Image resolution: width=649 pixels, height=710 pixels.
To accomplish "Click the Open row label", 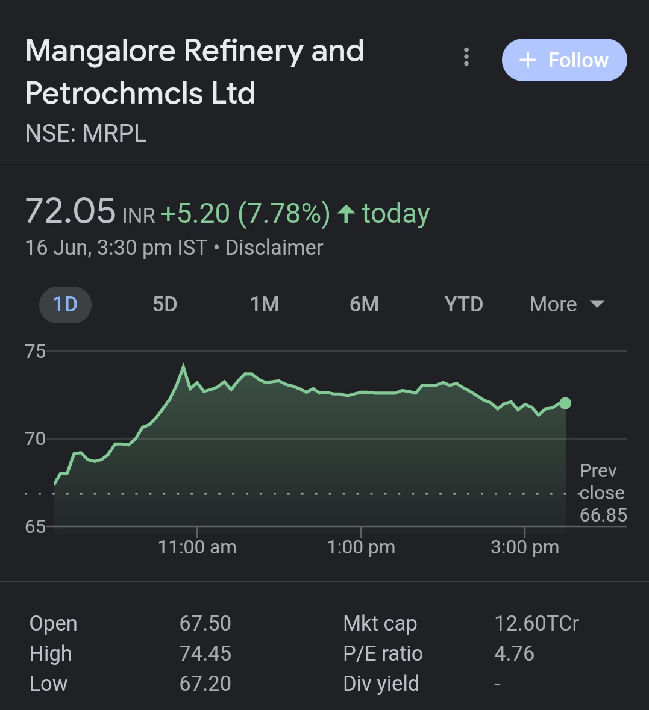I will click(x=54, y=624).
